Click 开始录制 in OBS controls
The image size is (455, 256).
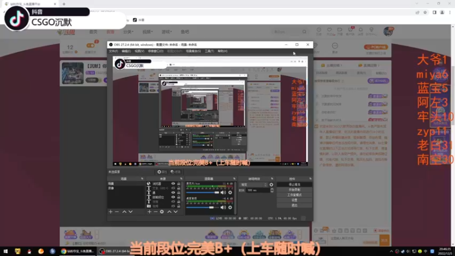[294, 190]
